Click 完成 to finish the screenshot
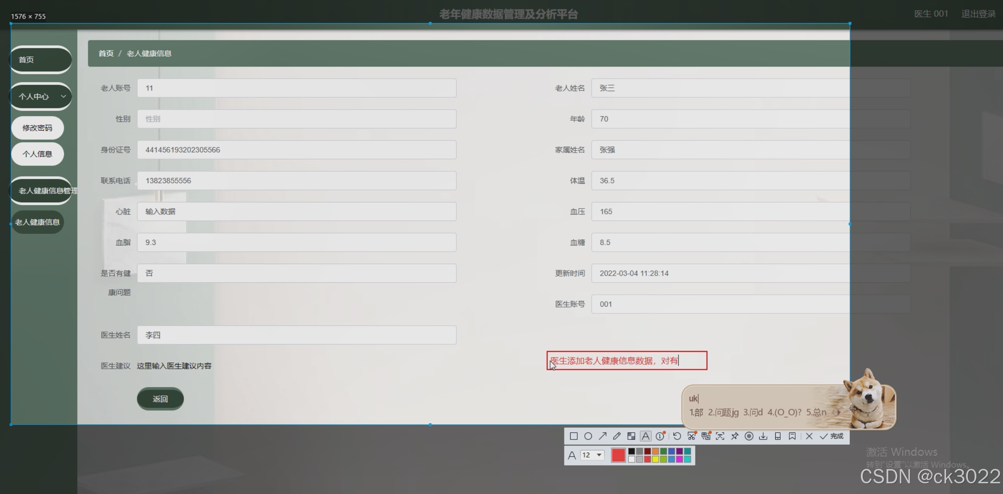The height and width of the screenshot is (494, 1003). [x=832, y=436]
